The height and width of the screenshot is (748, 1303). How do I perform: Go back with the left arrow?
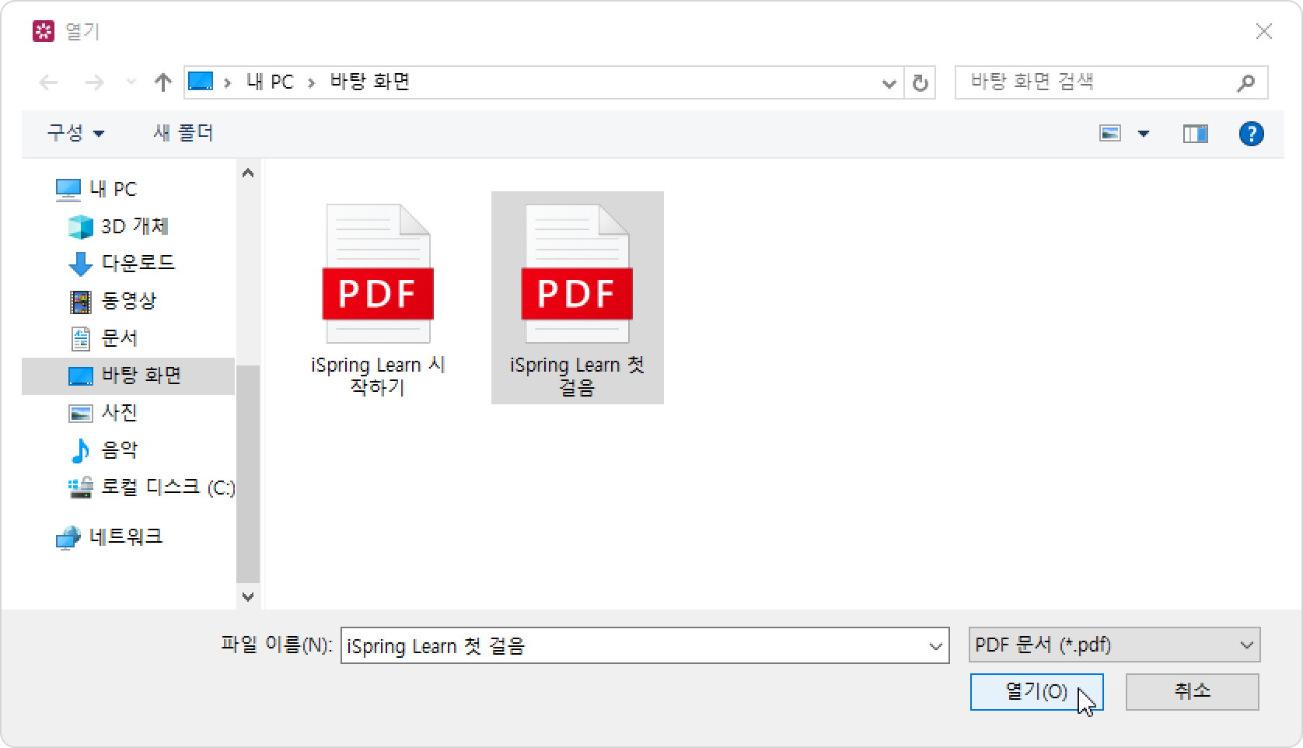click(48, 82)
